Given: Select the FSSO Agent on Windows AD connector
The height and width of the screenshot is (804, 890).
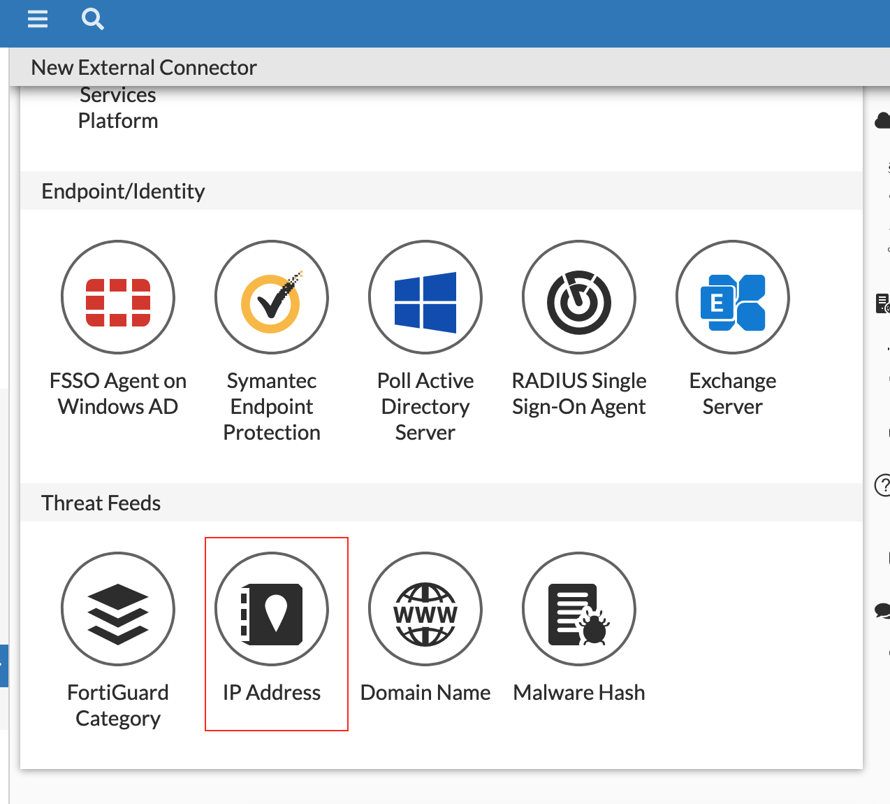Looking at the screenshot, I should pos(117,297).
